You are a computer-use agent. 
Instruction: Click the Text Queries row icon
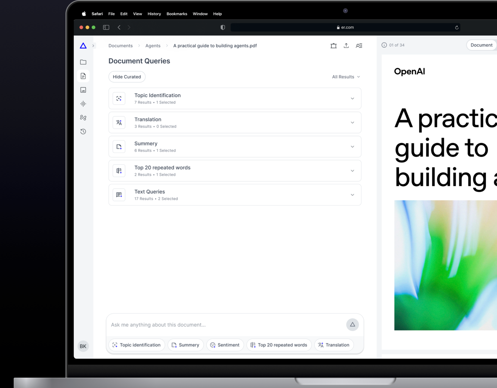point(119,195)
